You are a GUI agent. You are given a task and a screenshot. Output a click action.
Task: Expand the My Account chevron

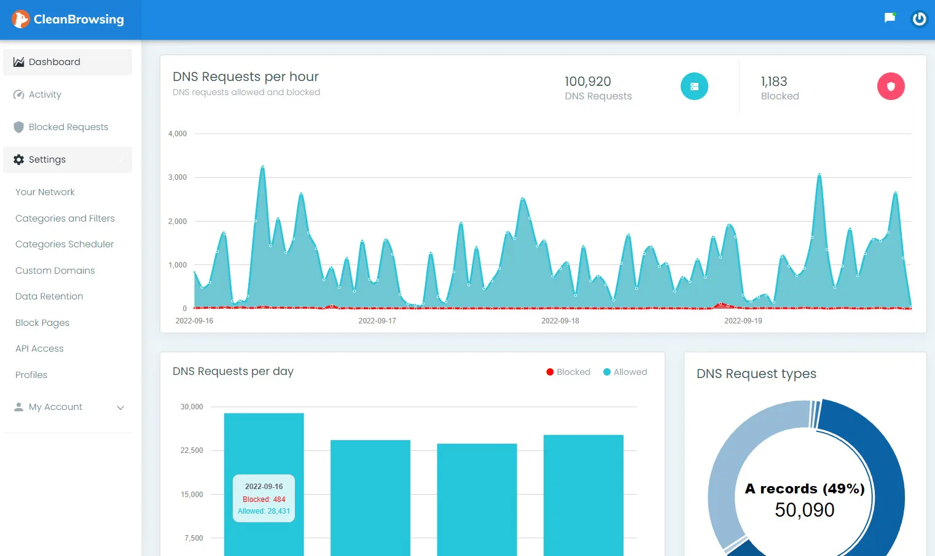(120, 407)
